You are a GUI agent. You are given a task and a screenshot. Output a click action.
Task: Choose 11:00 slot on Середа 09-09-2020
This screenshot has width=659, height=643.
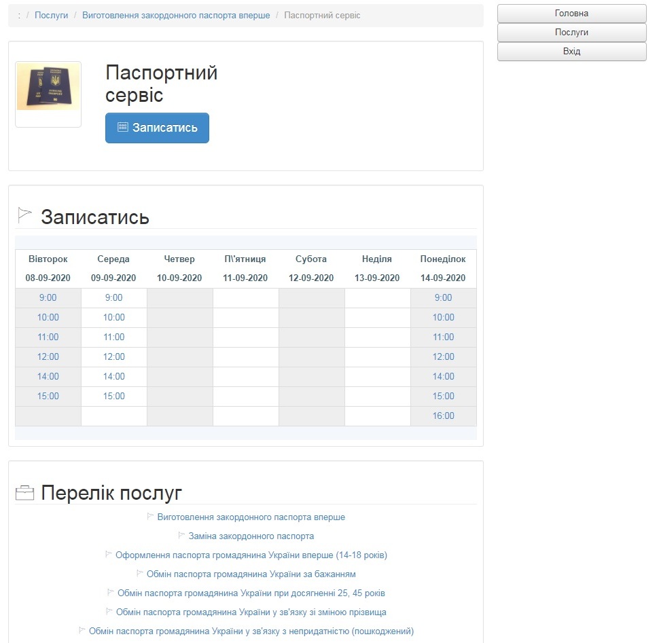click(x=114, y=337)
